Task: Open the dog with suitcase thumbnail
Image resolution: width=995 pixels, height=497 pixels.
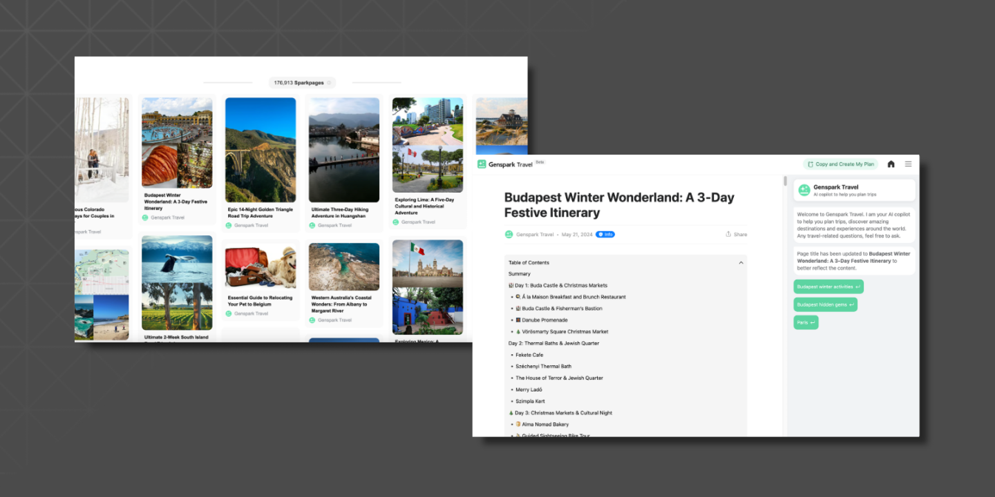Action: pos(260,266)
